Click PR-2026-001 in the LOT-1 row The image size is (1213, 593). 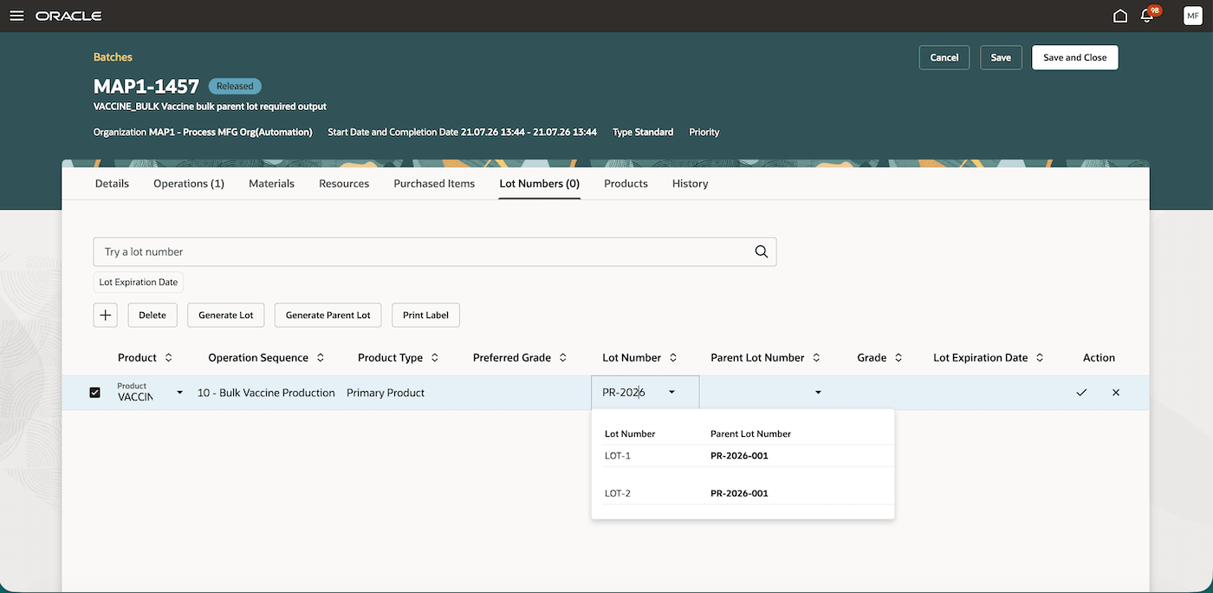[x=739, y=456]
